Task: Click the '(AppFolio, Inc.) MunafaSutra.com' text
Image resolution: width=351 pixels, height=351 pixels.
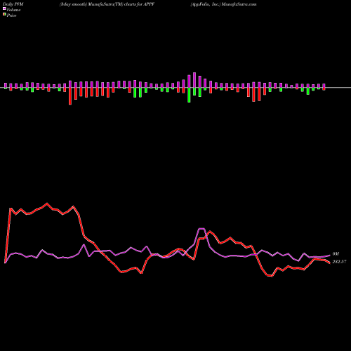Action: pos(223,4)
